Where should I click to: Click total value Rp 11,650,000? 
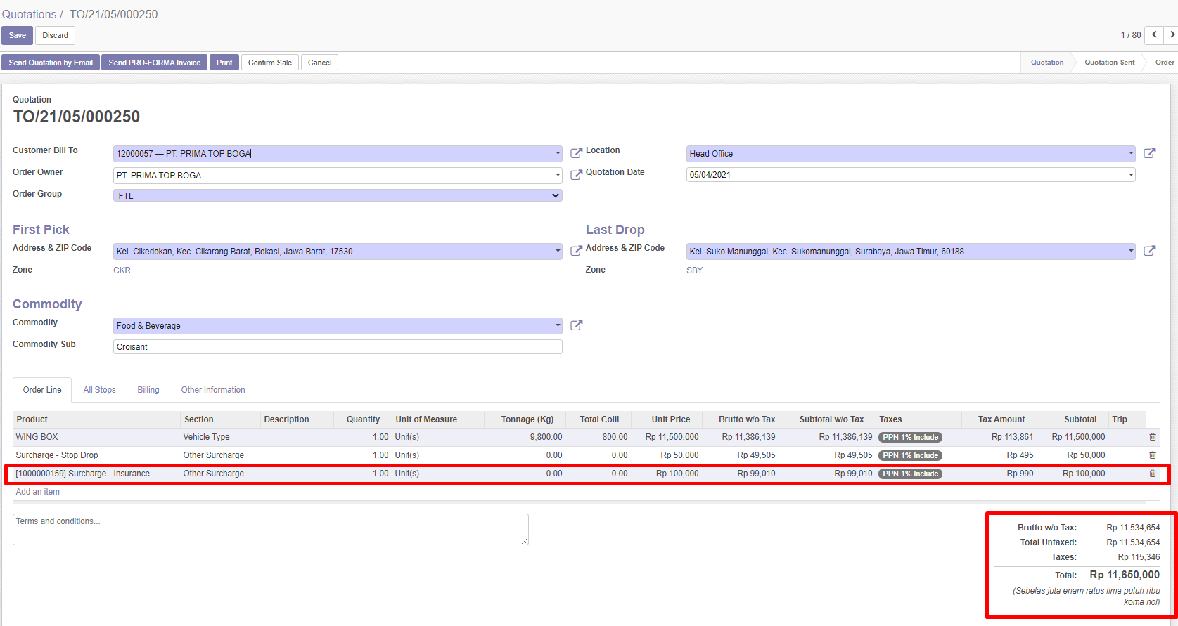tap(1125, 575)
